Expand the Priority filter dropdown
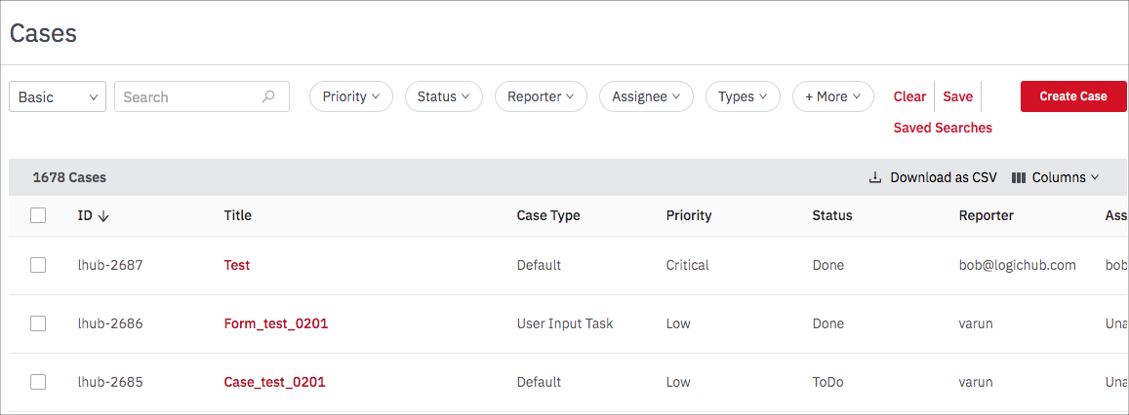 tap(351, 96)
